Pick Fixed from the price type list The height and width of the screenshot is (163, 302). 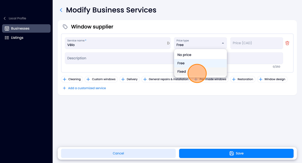tap(200, 72)
